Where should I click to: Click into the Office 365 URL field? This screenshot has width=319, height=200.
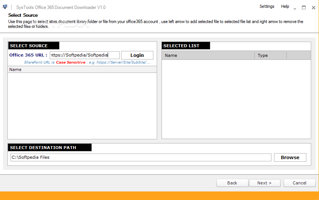85,55
